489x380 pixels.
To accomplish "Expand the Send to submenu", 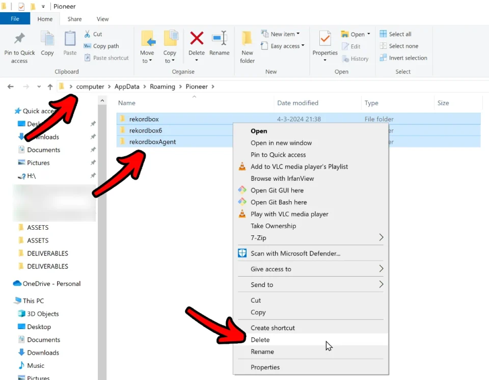I will click(311, 285).
